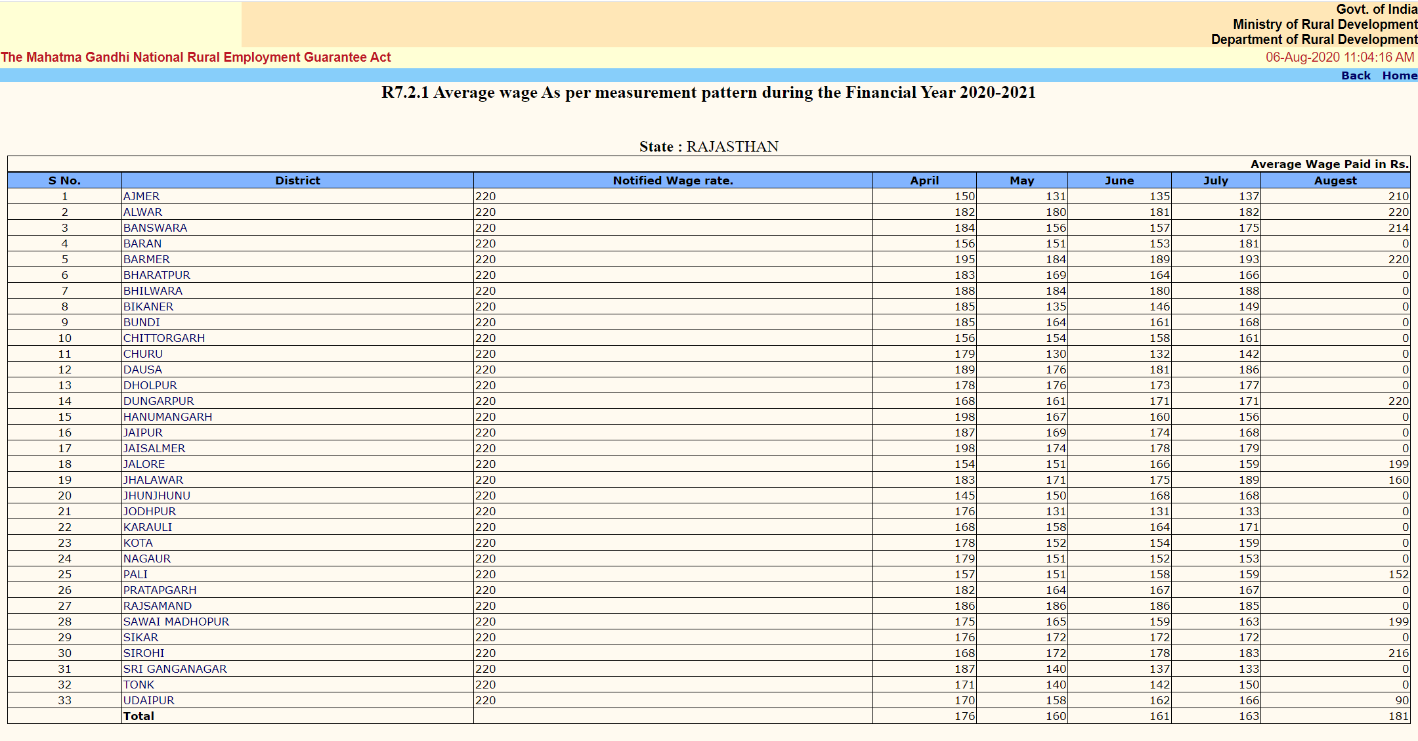
Task: Click the Back navigation link
Action: 1356,75
